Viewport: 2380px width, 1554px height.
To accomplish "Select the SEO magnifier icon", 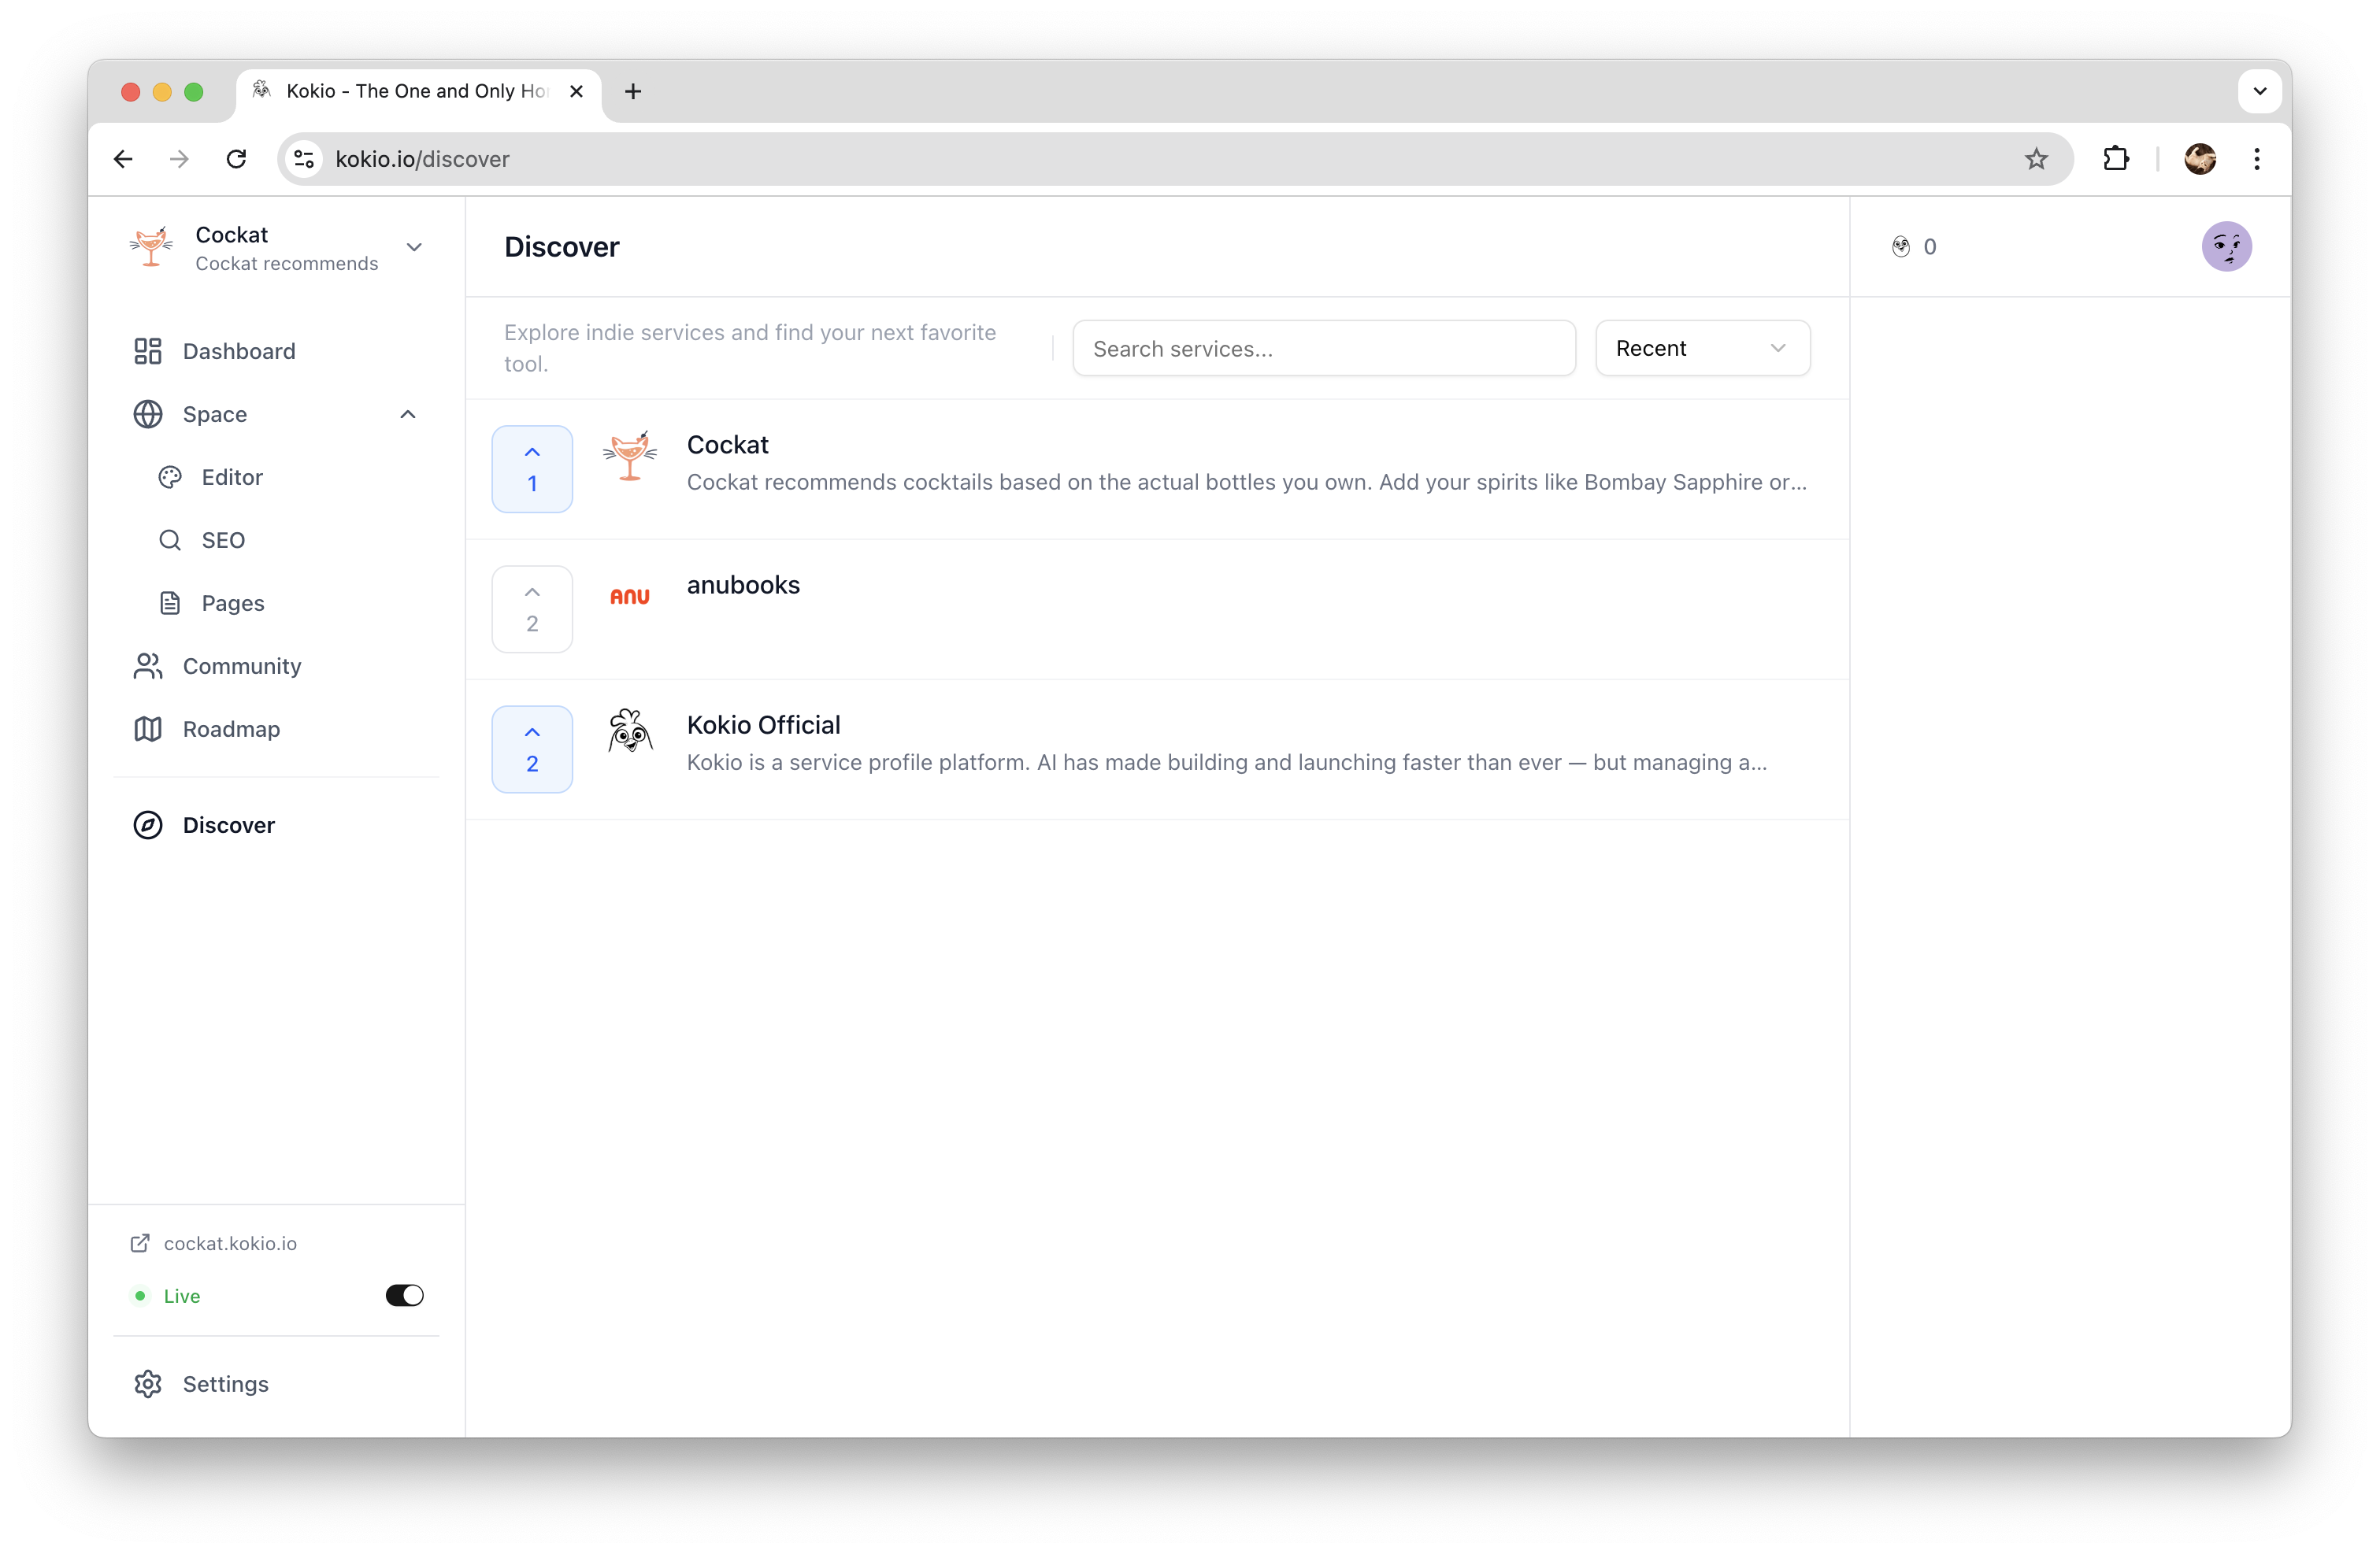I will [x=170, y=540].
